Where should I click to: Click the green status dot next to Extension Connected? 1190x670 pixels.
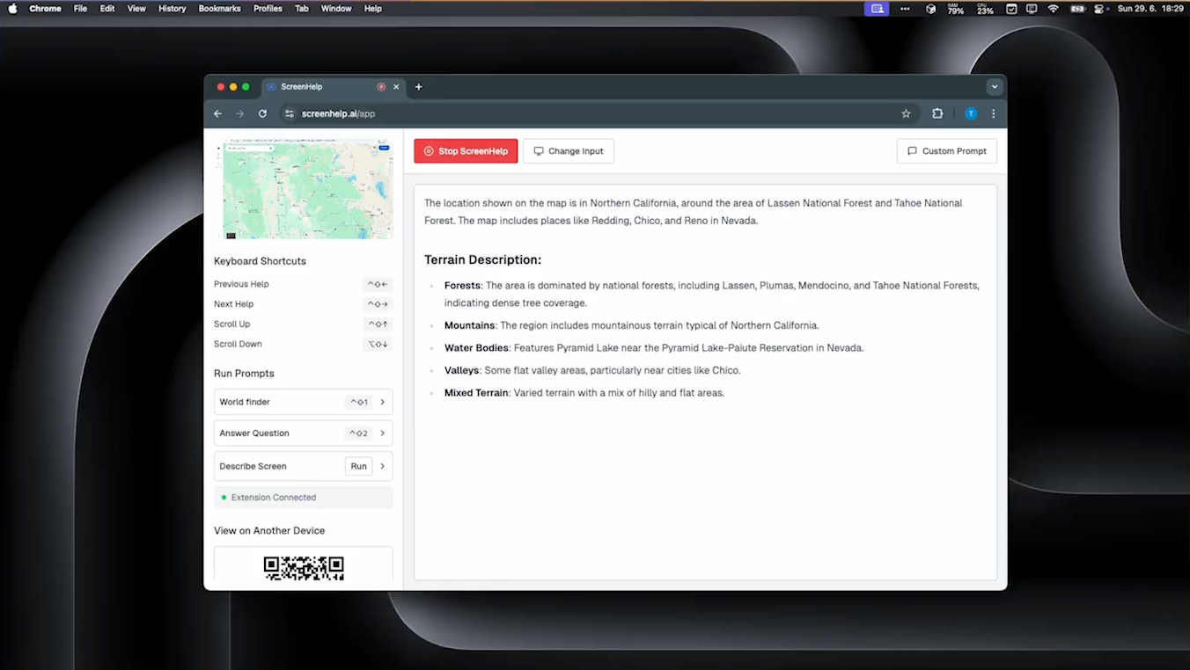[x=224, y=497]
